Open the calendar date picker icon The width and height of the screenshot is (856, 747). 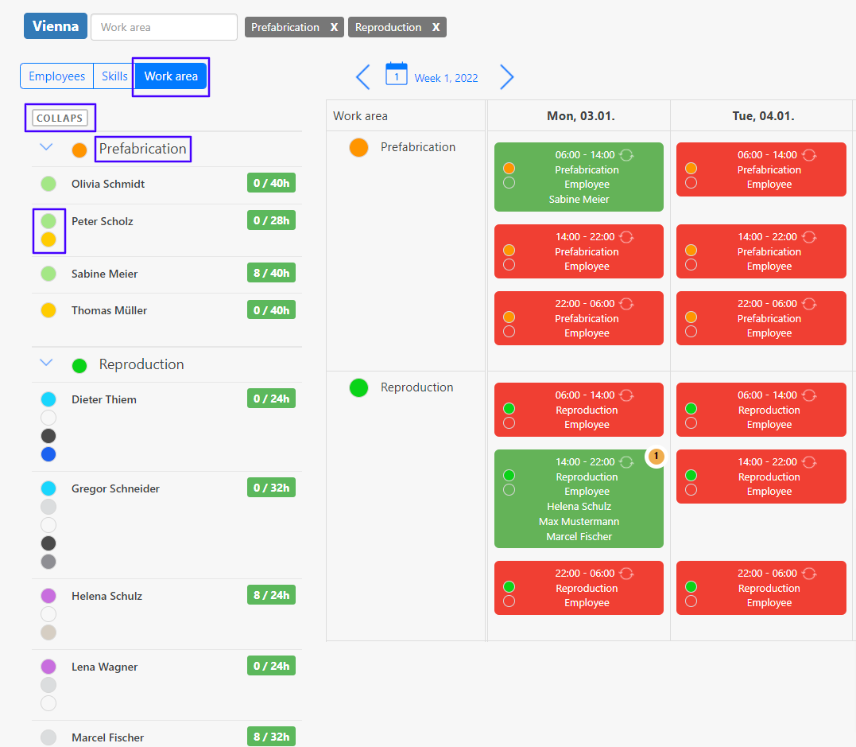(x=396, y=74)
